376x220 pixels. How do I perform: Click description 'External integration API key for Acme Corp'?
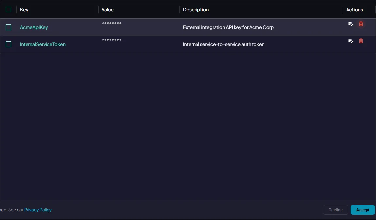pyautogui.click(x=228, y=27)
